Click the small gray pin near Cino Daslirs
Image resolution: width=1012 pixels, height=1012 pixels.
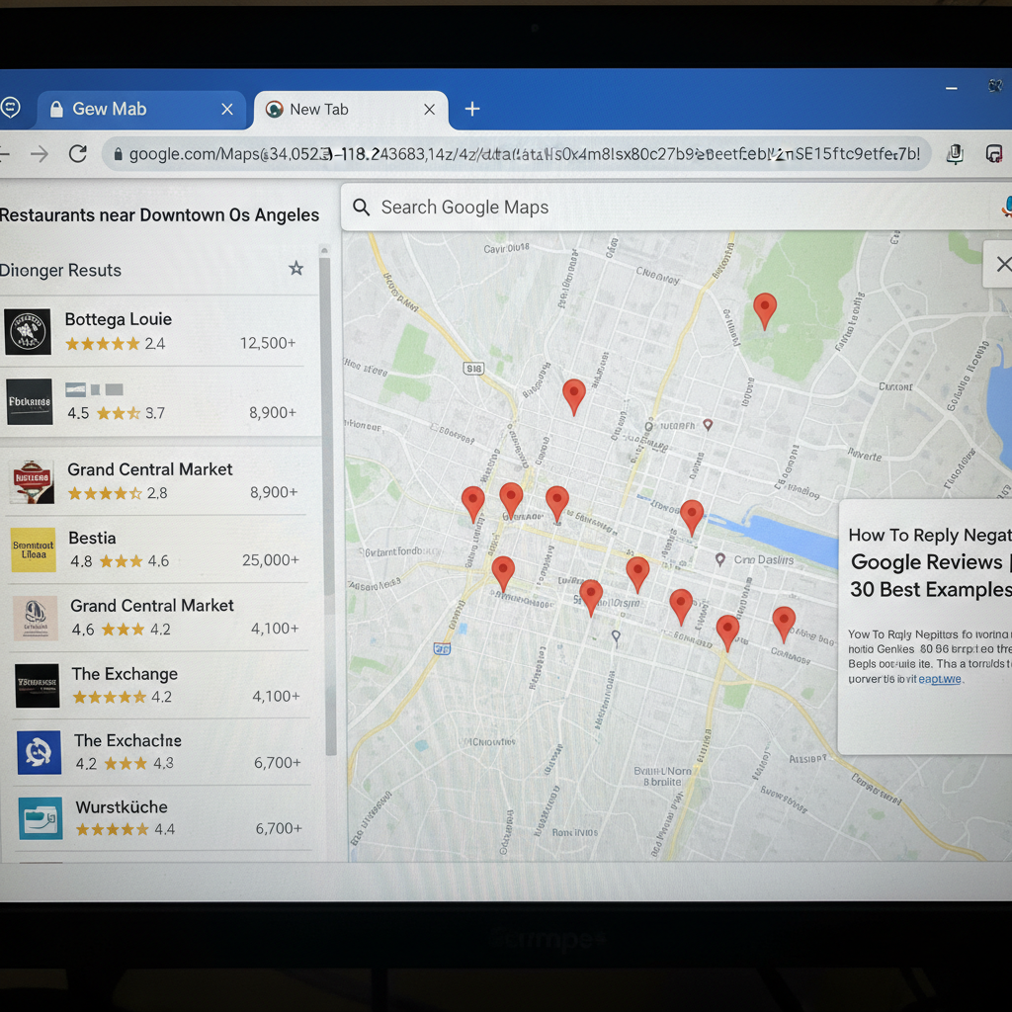pos(720,559)
